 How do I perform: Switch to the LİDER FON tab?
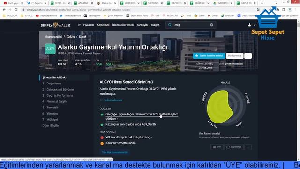pyautogui.click(x=130, y=3)
